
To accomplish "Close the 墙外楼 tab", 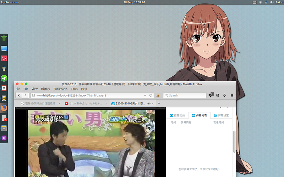I will point(59,103).
